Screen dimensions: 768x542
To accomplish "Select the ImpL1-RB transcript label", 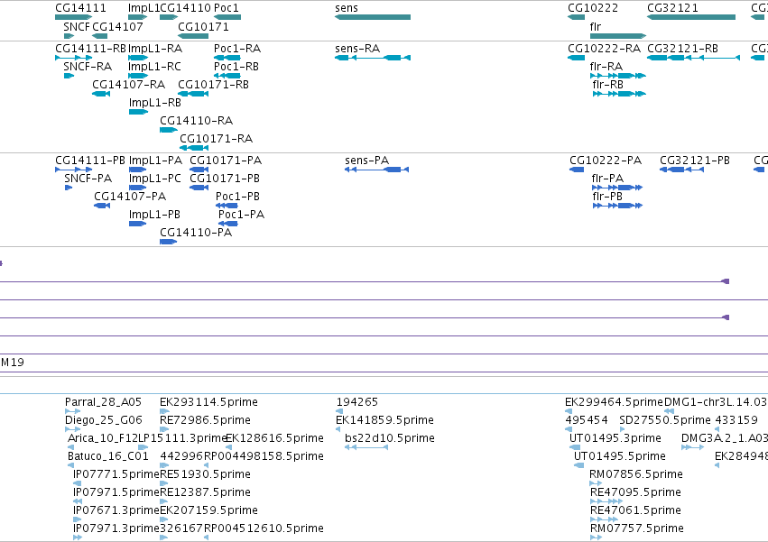I will (x=155, y=103).
